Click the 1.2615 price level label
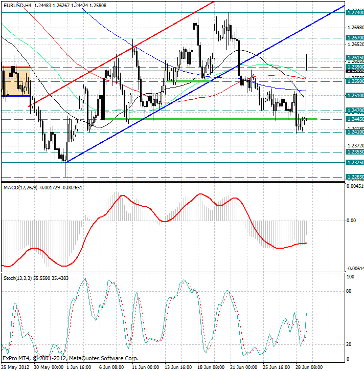 (x=354, y=58)
